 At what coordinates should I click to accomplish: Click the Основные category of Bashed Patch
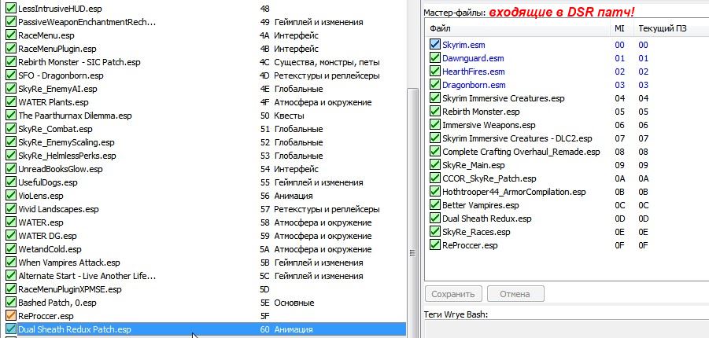(294, 303)
